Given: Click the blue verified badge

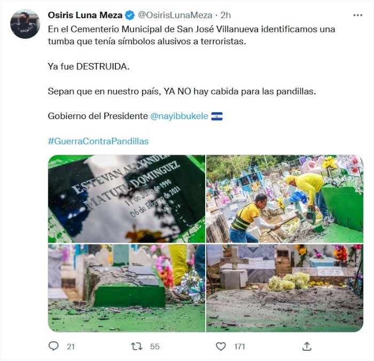Looking at the screenshot, I should [130, 15].
